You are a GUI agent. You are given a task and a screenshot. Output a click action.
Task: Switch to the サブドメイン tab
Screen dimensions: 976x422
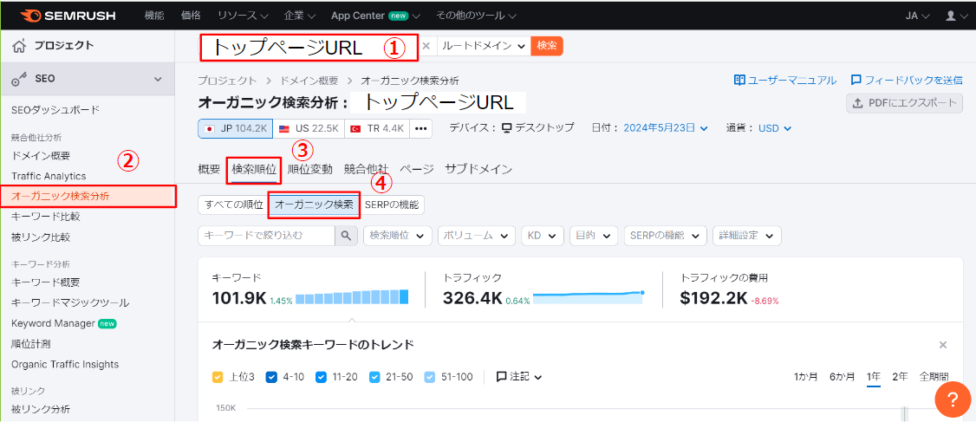pyautogui.click(x=478, y=169)
